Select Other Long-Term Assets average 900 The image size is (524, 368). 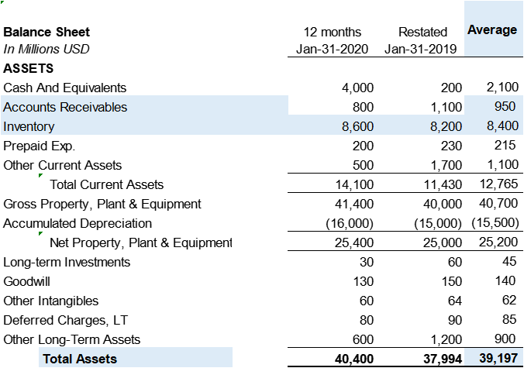(x=505, y=339)
